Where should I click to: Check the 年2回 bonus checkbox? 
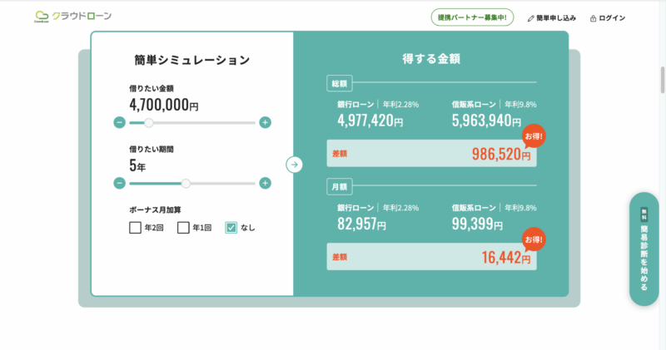click(135, 228)
